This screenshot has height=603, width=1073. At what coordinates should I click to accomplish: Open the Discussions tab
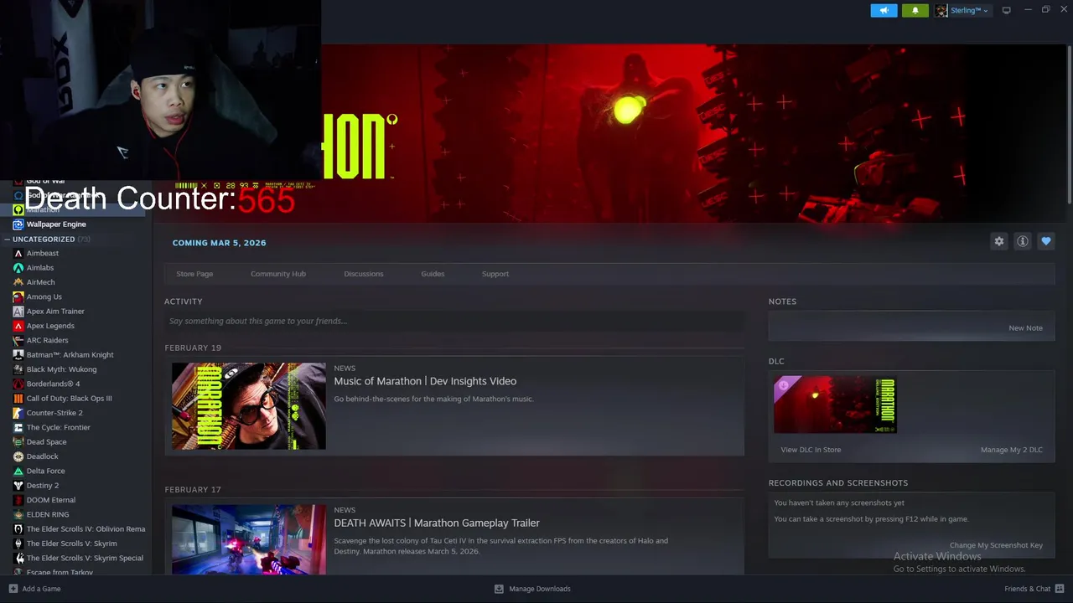click(x=364, y=274)
